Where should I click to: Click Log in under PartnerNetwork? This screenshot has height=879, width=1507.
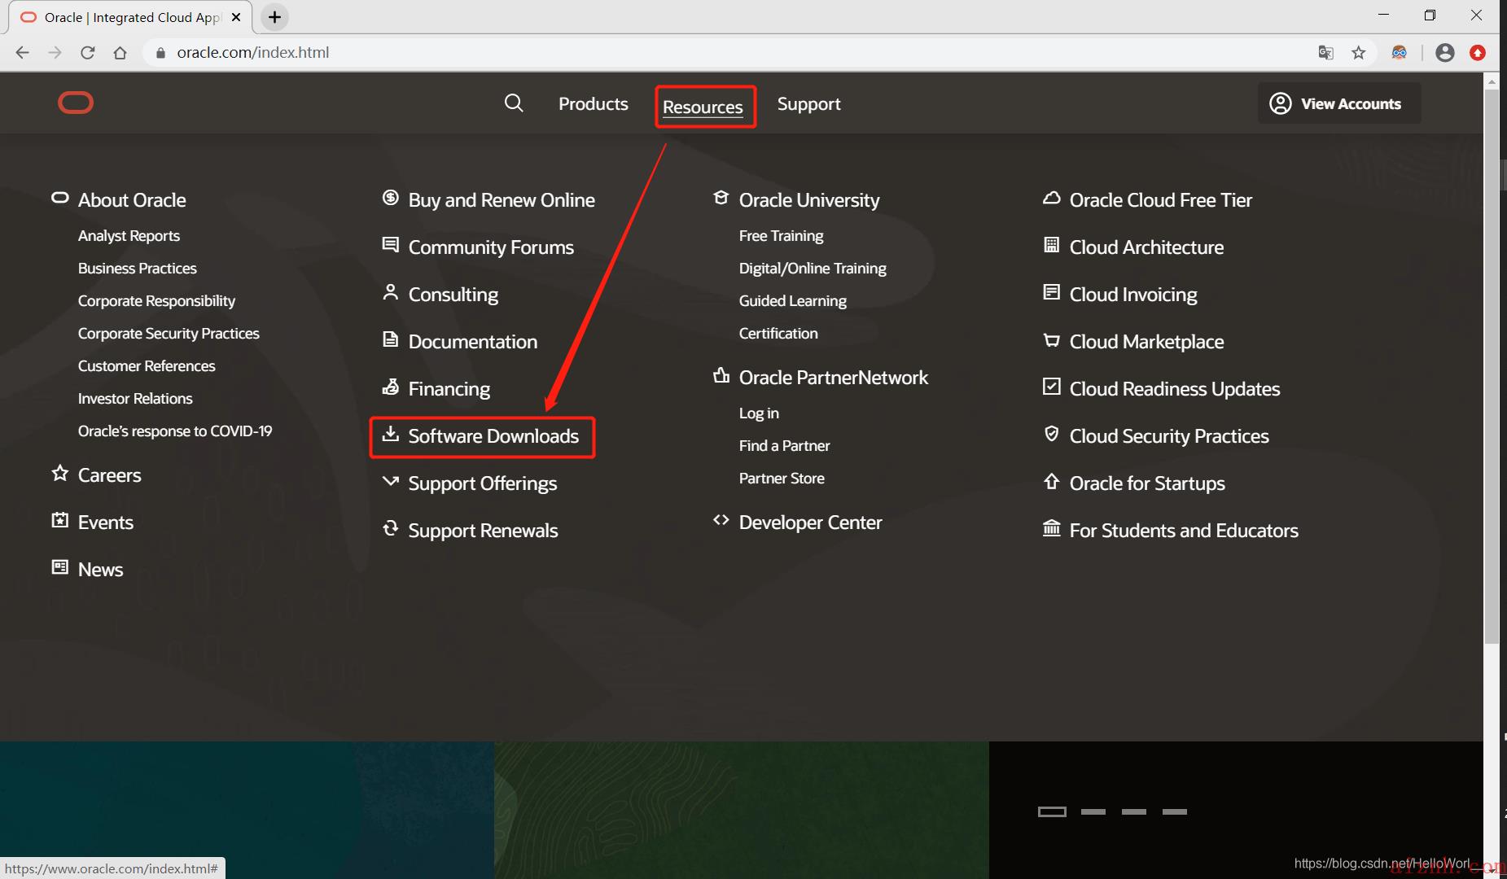point(759,413)
